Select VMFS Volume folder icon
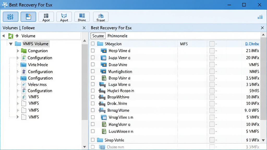Screen dimensions: 267x150 pyautogui.click(x=18, y=44)
